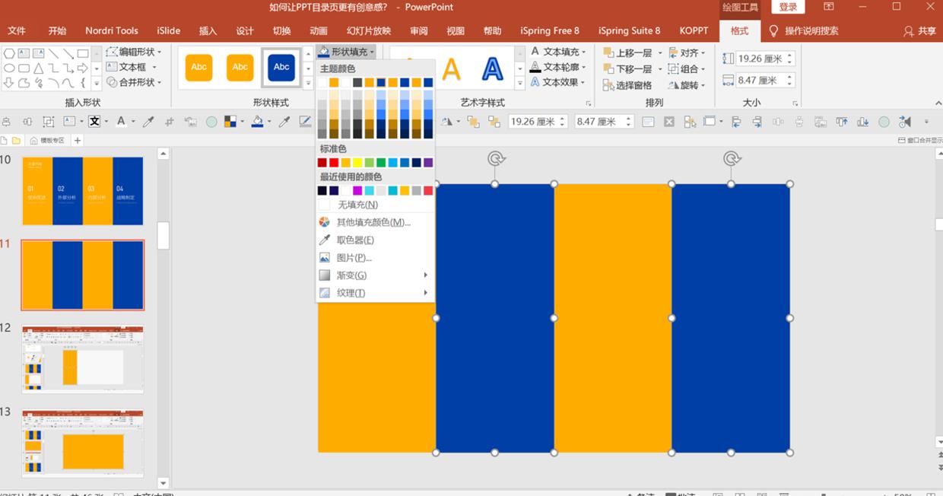Open the 旋转 rotate dropdown

point(687,85)
